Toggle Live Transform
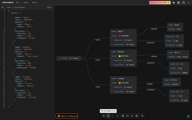This screenshot has width=192, height=120. [x=19, y=7]
